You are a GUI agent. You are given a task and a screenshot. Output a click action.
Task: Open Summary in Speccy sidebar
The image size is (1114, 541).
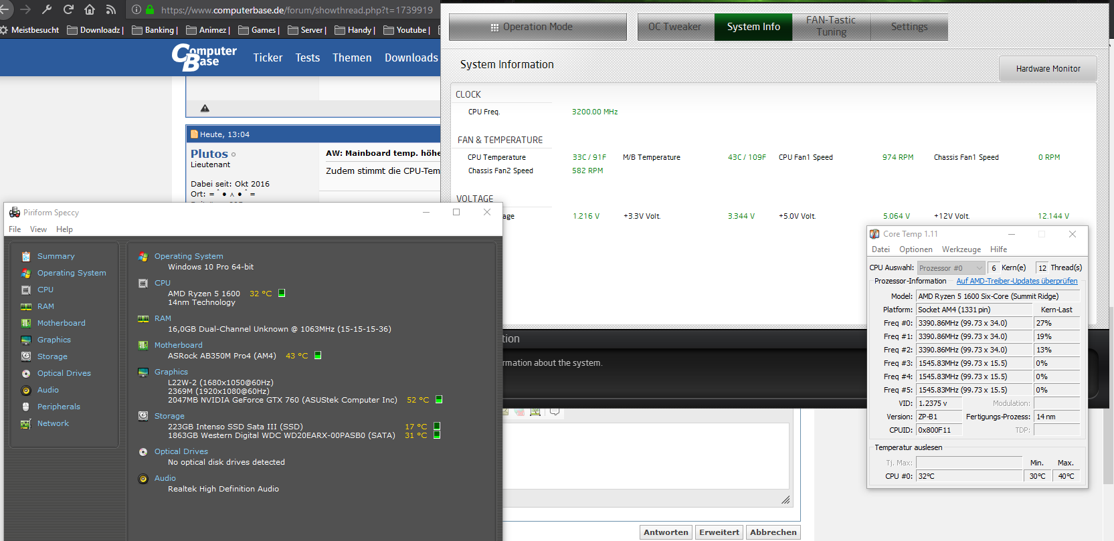coord(56,256)
